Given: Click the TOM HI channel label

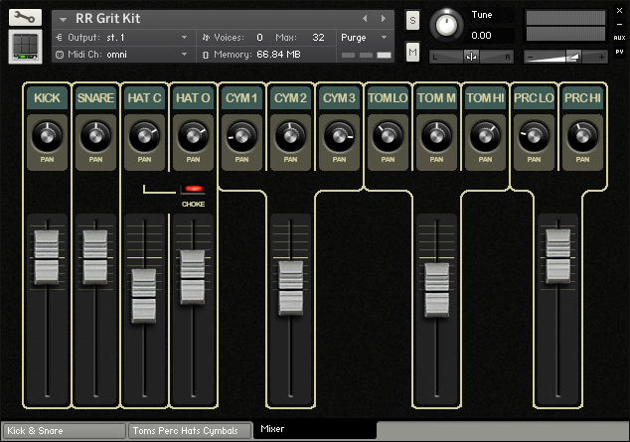Looking at the screenshot, I should [485, 98].
